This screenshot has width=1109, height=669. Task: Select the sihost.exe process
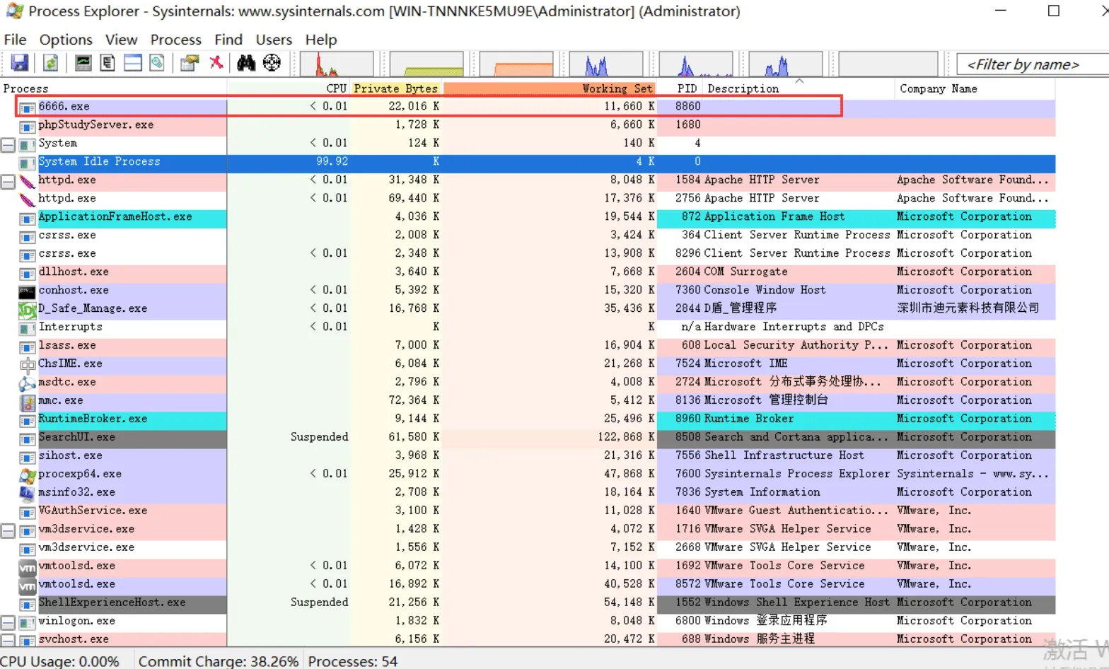(528, 456)
